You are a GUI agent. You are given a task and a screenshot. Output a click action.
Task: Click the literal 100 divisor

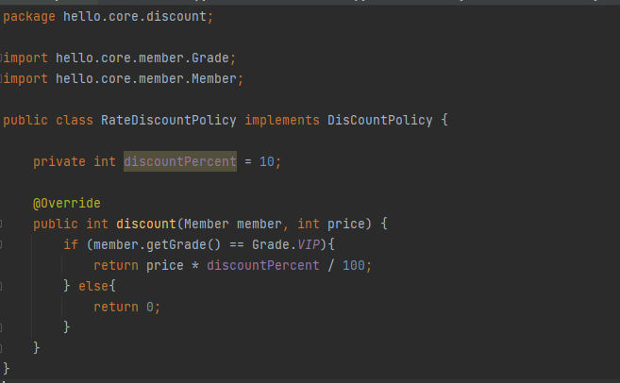(x=354, y=266)
